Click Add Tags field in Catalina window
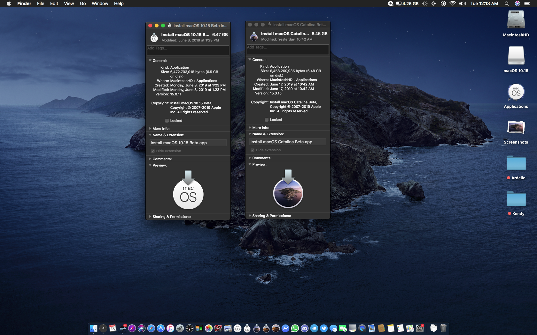537x335 pixels. (287, 49)
